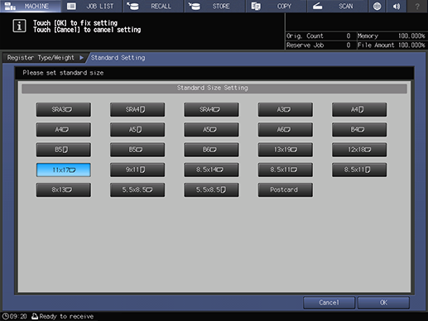The height and width of the screenshot is (321, 428).
Task: Go to the STORE tab
Action: coord(214,6)
